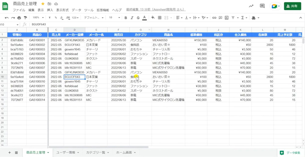Select the メーカー型番 header cell
305x157 pixels.
(74, 35)
